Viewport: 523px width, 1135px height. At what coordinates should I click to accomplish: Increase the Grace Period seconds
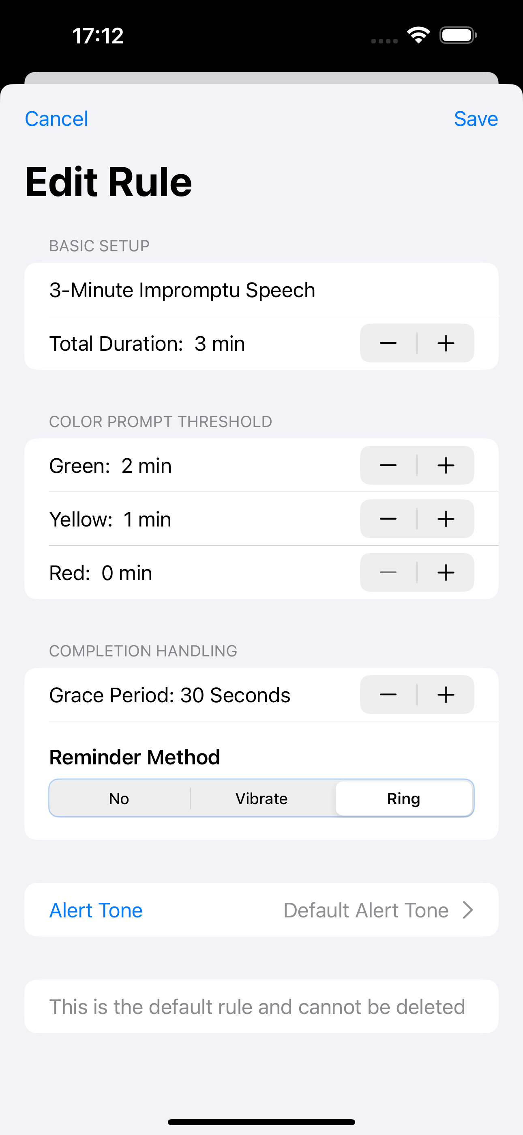coord(446,695)
